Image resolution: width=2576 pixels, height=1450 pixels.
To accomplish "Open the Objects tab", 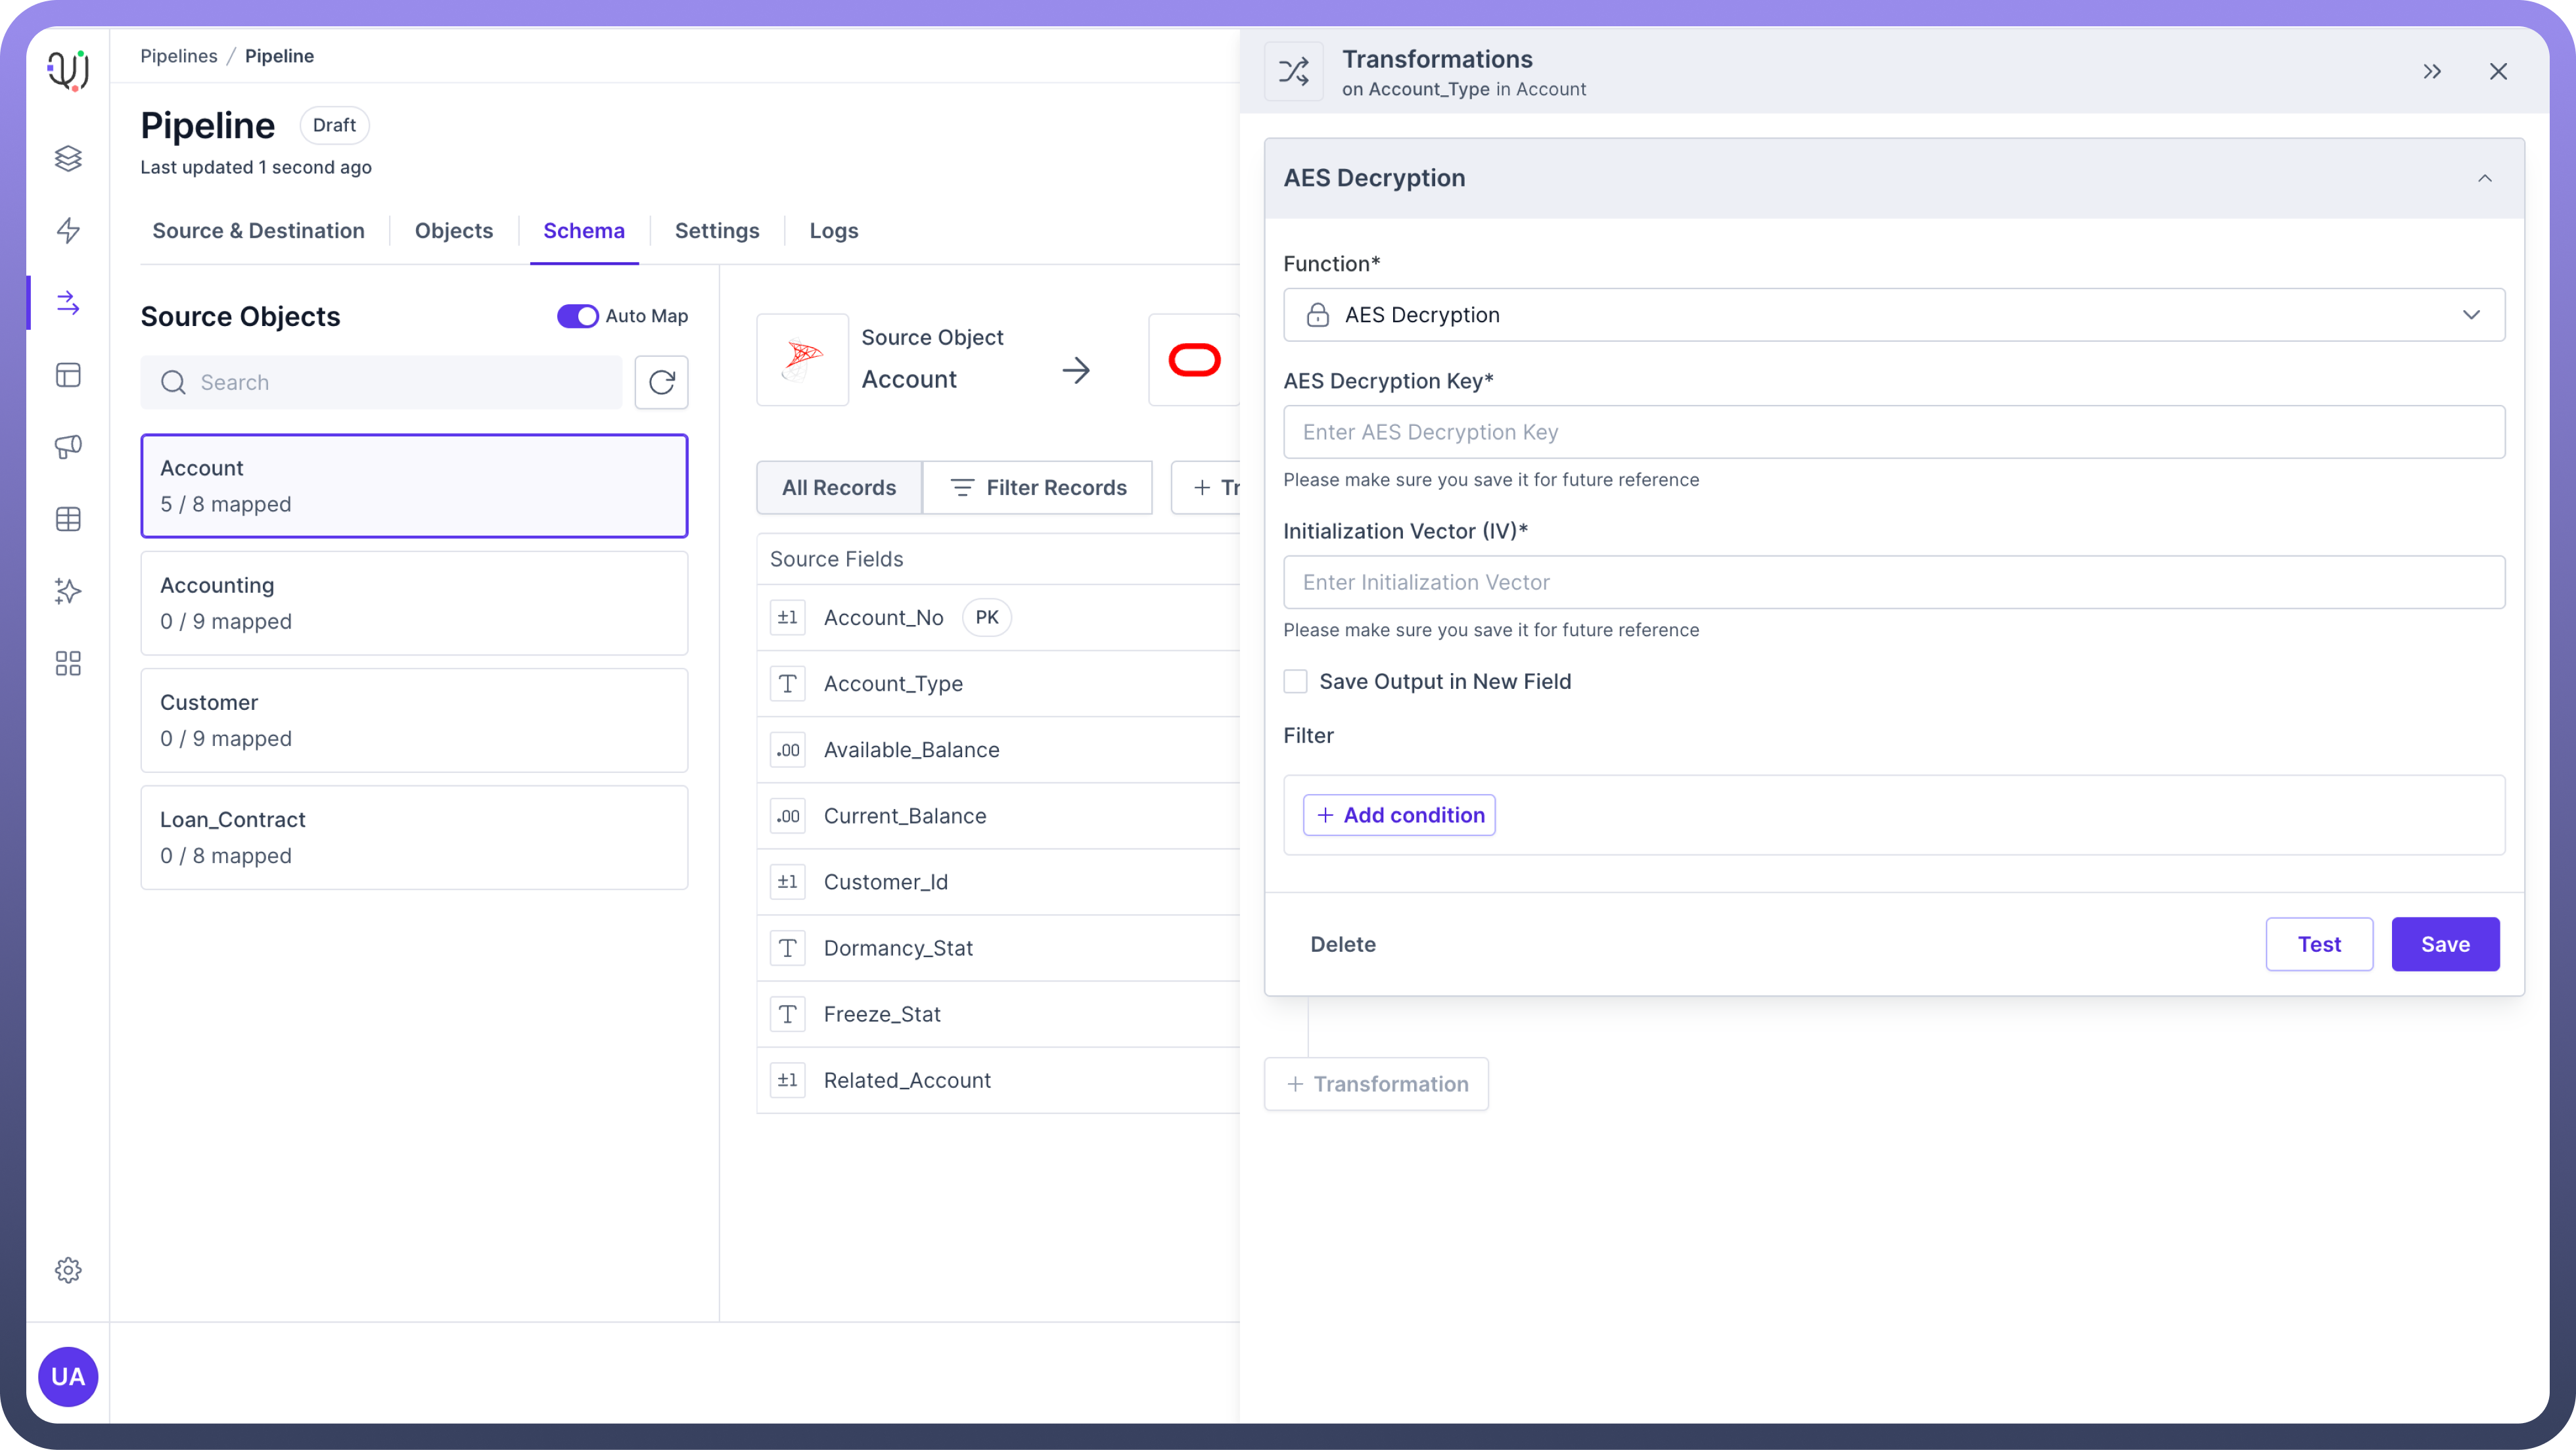I will [x=453, y=231].
